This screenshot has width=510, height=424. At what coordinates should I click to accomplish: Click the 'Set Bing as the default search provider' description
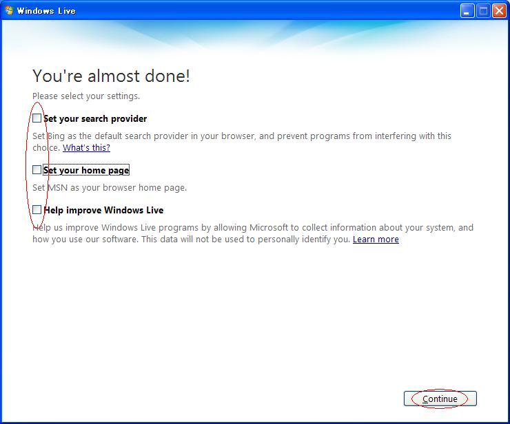(x=242, y=142)
